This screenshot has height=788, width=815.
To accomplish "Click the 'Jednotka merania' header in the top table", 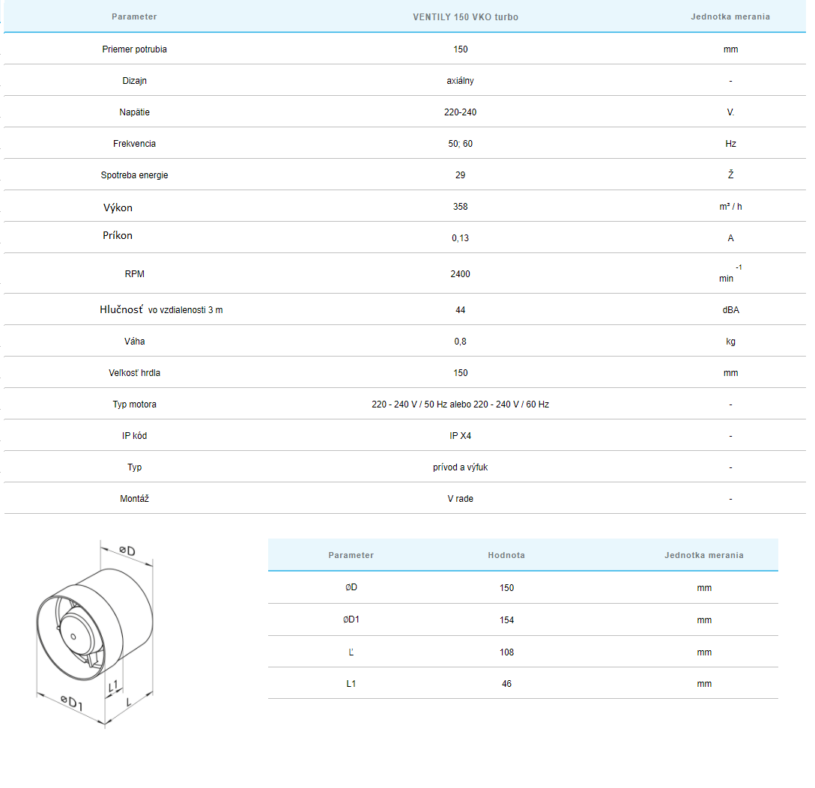I will pyautogui.click(x=730, y=16).
